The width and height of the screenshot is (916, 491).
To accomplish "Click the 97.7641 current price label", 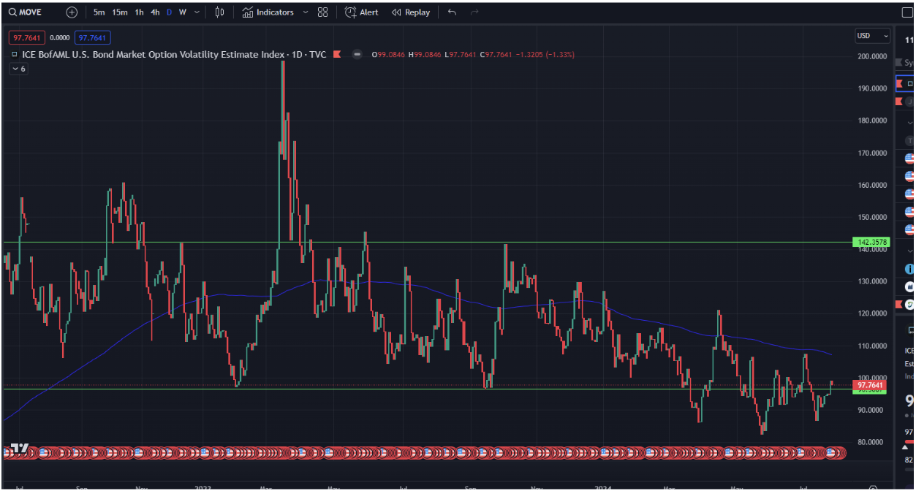I will pos(870,385).
